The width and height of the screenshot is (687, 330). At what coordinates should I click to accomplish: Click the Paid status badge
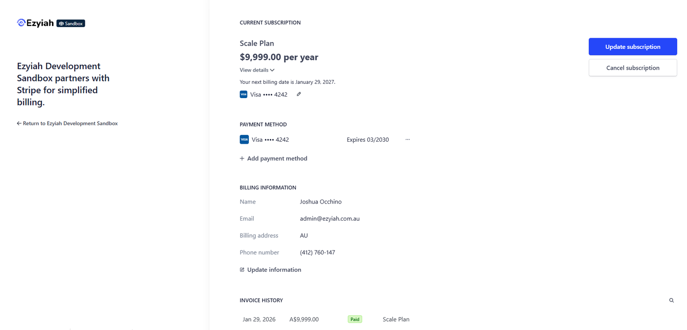coord(355,319)
